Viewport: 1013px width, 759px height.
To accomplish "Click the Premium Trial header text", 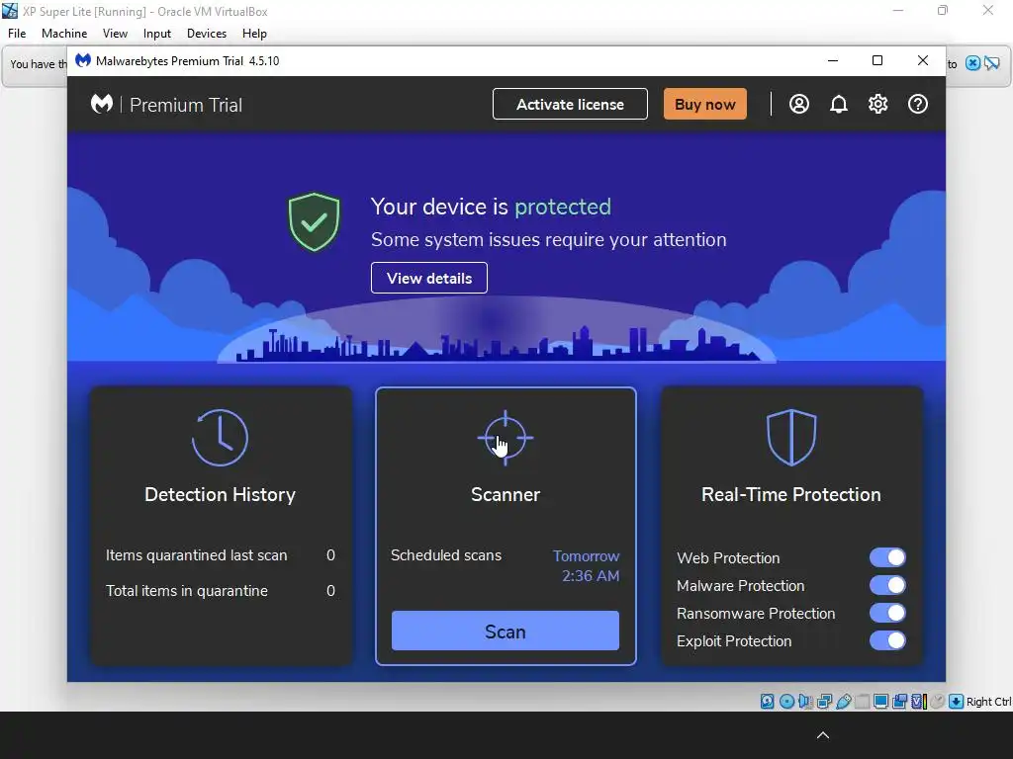I will click(186, 105).
